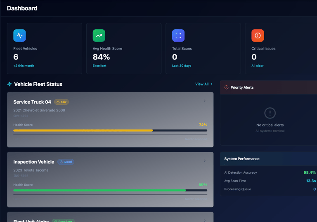
Task: Click the 12.3s scan time value
Action: click(x=311, y=181)
